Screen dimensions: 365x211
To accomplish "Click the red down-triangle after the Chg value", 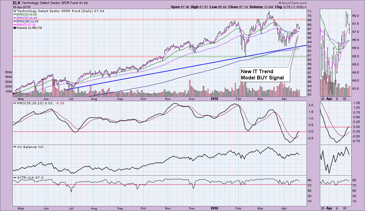I will click(305, 7).
